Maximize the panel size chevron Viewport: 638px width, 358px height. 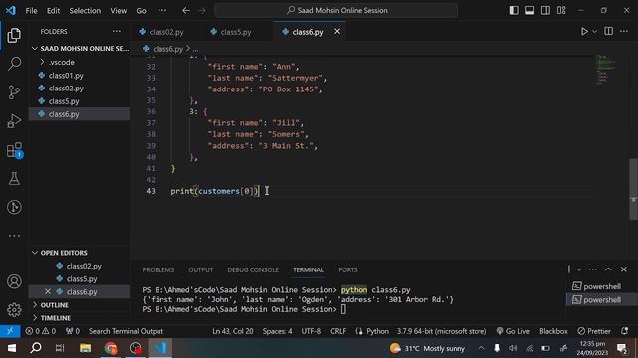tap(608, 269)
